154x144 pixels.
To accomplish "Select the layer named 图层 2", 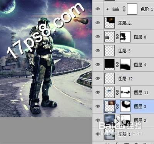I will point(140,120).
